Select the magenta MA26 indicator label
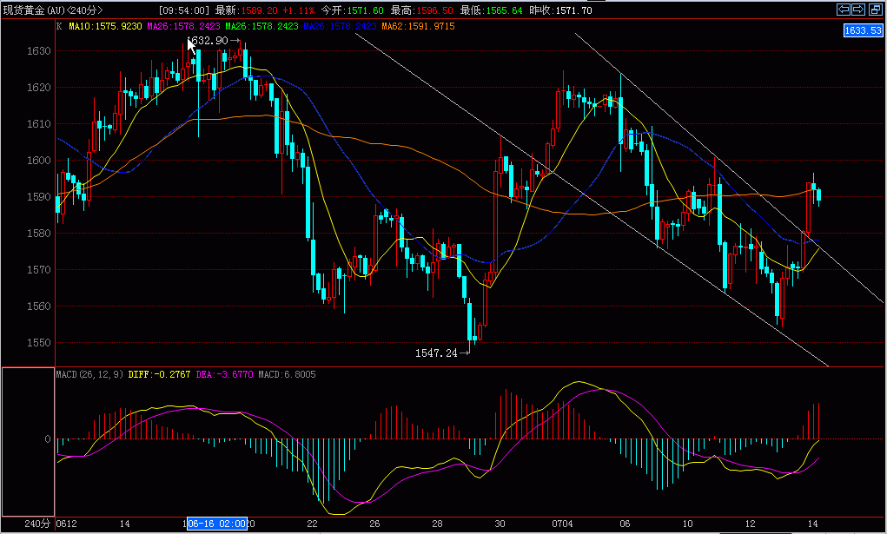The height and width of the screenshot is (534, 887). [x=183, y=26]
